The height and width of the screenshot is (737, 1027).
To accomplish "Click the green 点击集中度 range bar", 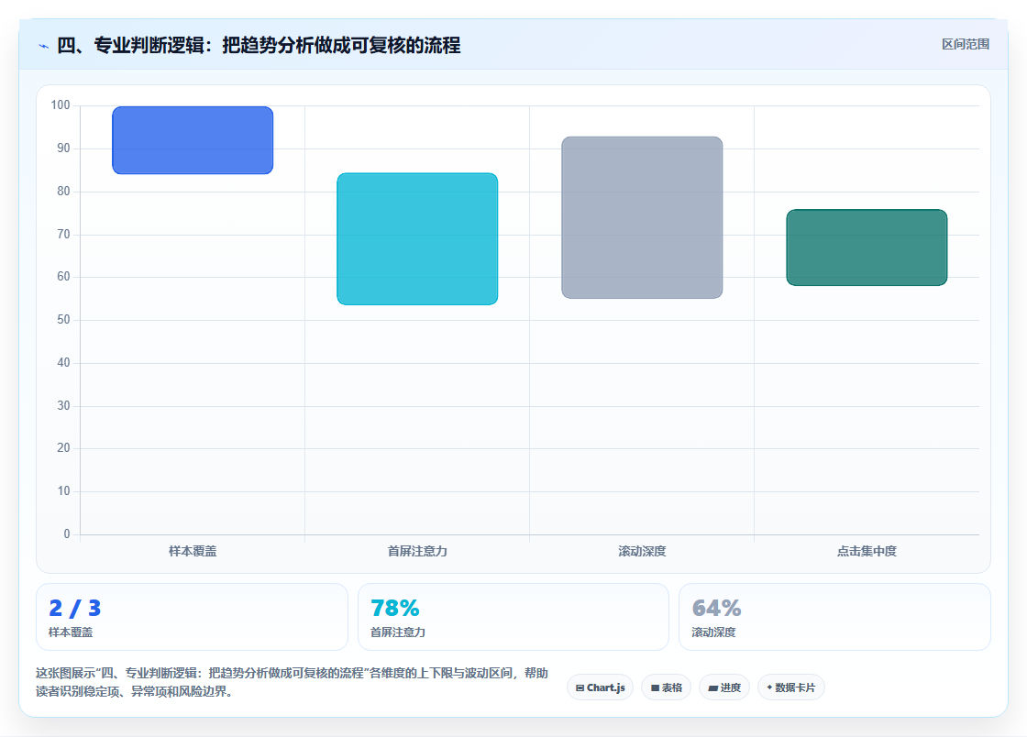I will click(867, 247).
